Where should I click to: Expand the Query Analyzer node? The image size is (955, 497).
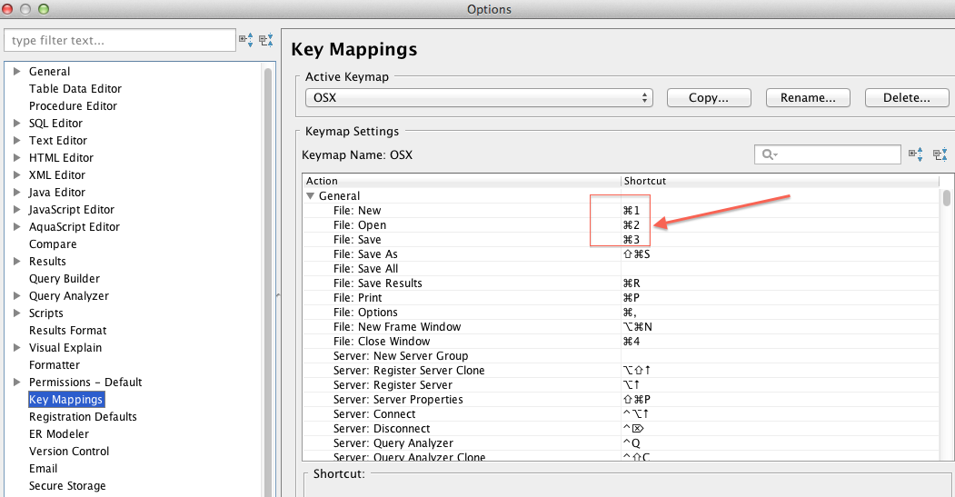pos(17,296)
